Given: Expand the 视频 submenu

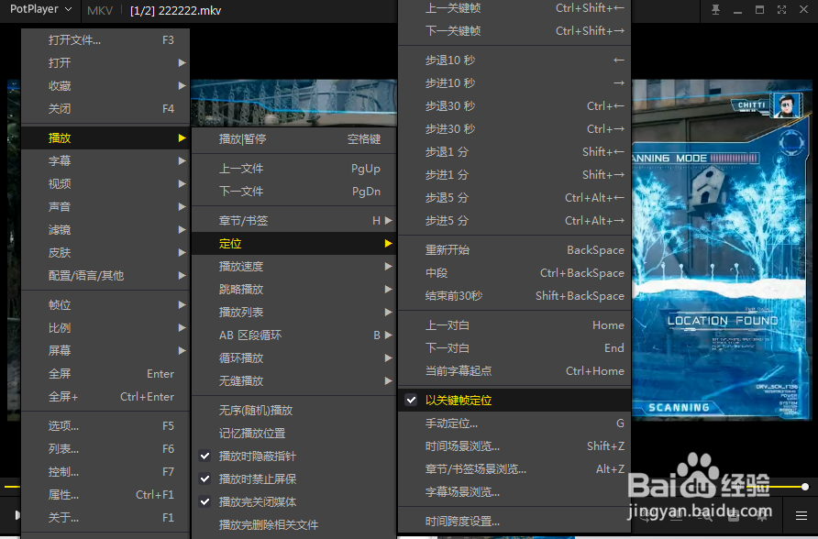Looking at the screenshot, I should click(105, 184).
